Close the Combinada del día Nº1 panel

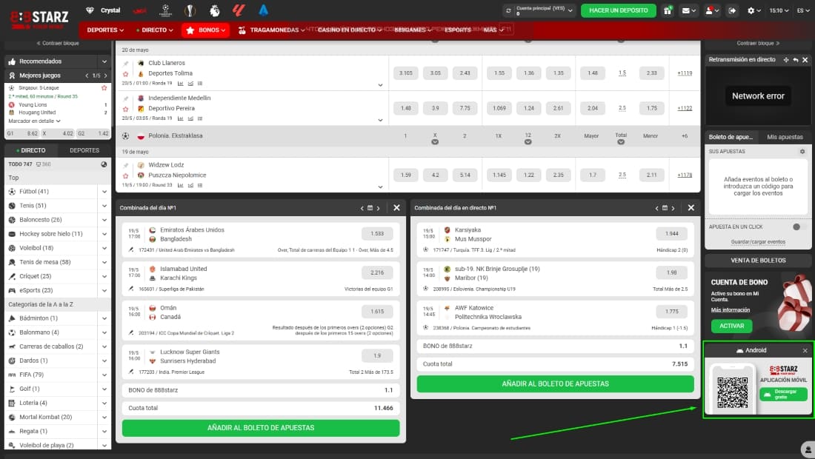[396, 208]
